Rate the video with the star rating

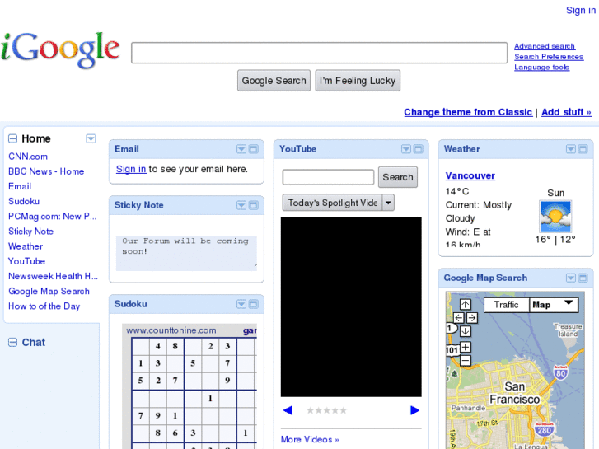click(326, 410)
